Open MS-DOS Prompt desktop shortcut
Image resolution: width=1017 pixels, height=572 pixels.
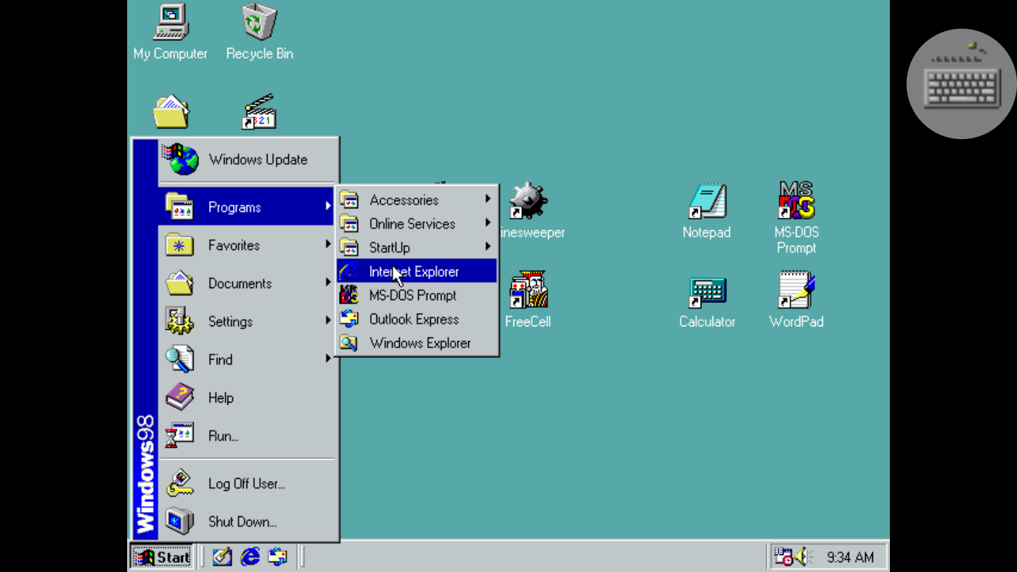(x=796, y=202)
